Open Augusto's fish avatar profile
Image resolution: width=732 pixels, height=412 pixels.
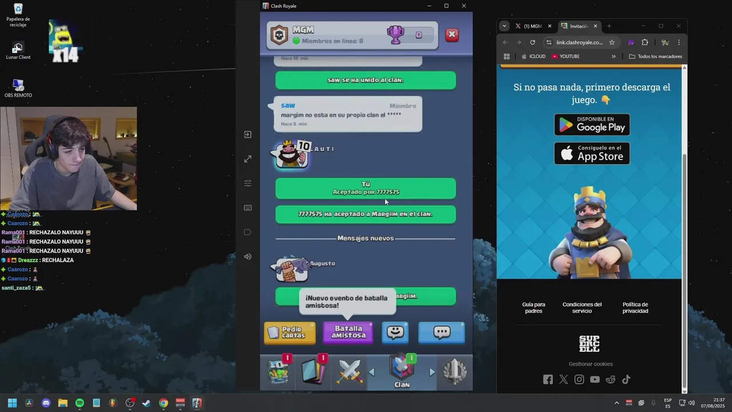(292, 269)
